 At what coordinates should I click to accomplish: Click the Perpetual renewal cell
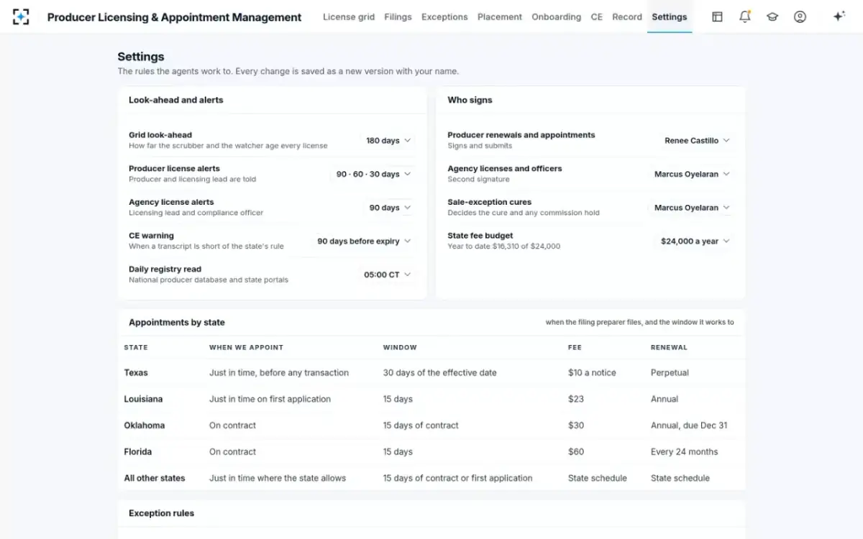click(670, 373)
